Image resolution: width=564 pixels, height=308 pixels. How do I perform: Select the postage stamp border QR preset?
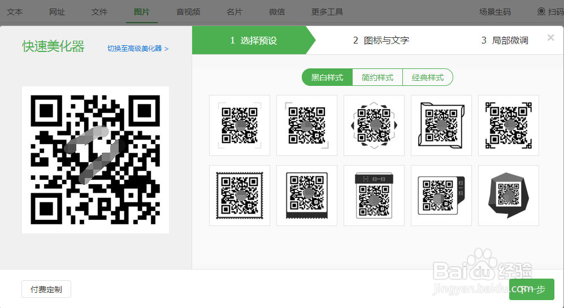point(240,196)
